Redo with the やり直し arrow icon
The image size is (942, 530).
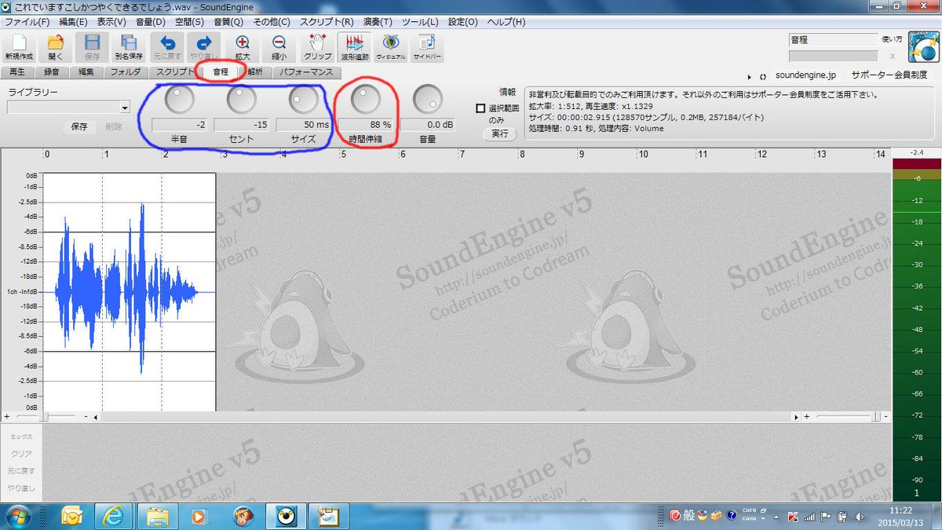pyautogui.click(x=204, y=47)
